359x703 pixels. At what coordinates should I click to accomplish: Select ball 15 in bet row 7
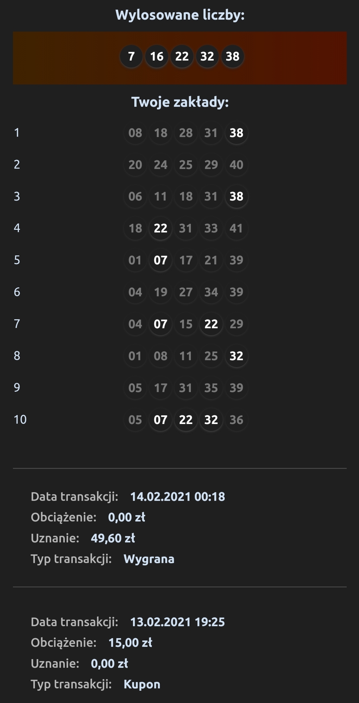pyautogui.click(x=186, y=324)
